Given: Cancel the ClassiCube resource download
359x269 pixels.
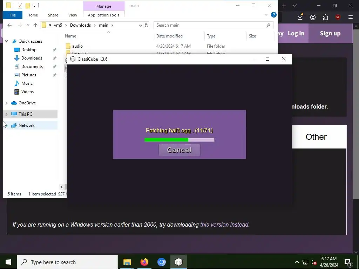Looking at the screenshot, I should (179, 150).
